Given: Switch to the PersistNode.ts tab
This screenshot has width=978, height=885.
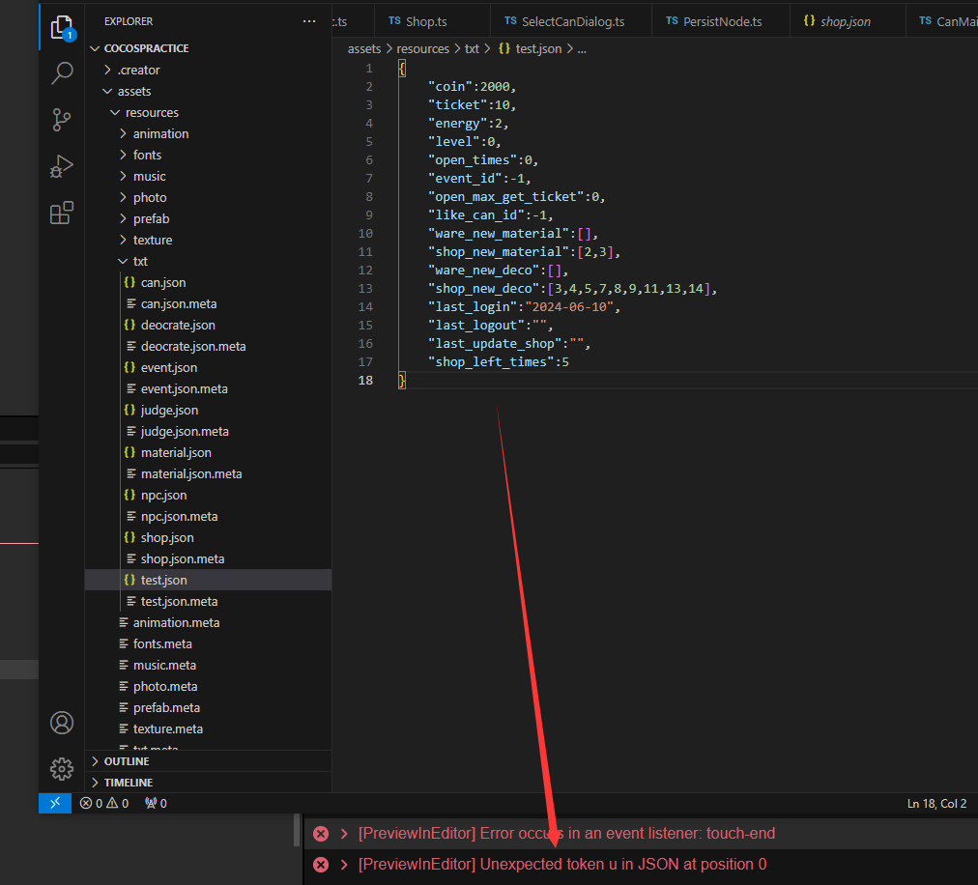Looking at the screenshot, I should click(720, 21).
